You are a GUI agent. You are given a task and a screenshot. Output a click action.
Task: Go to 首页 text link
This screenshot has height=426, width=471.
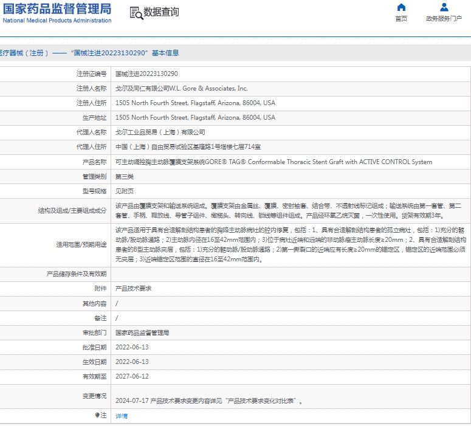tap(401, 19)
